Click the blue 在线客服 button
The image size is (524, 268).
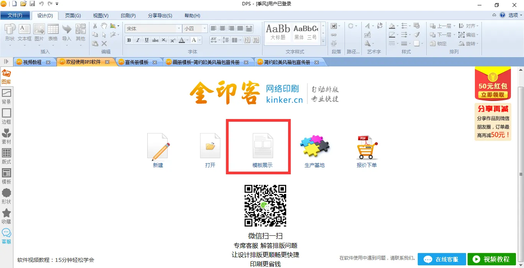tap(442, 260)
